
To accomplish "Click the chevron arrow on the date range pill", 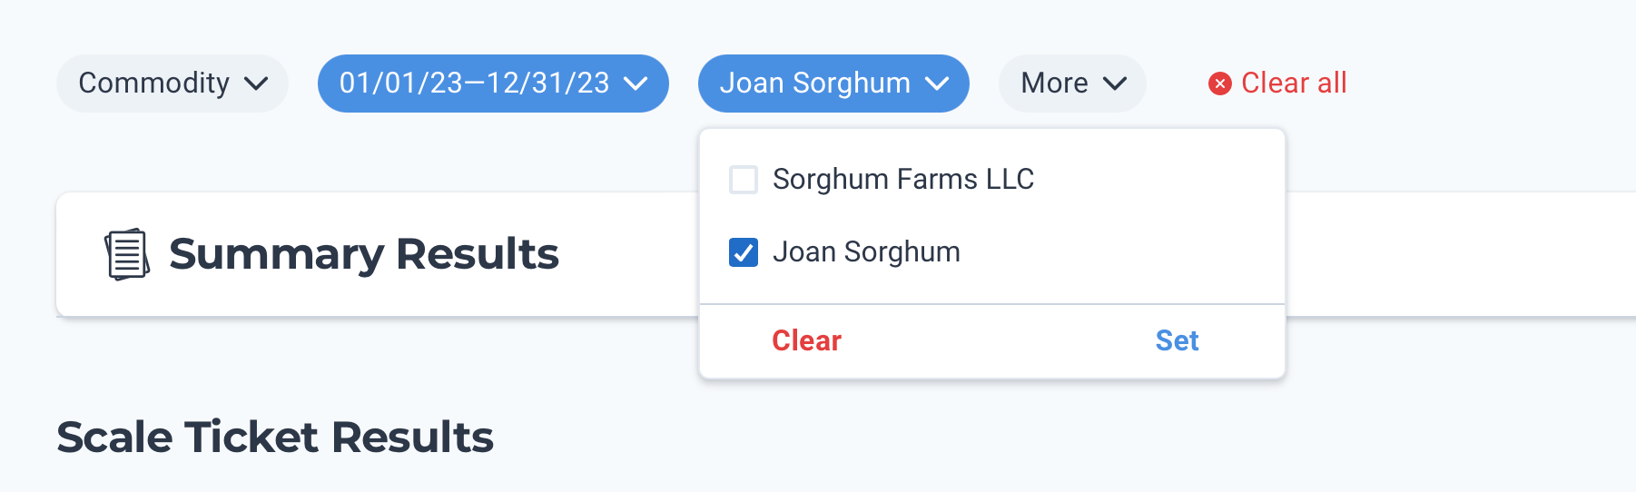I will click(636, 84).
